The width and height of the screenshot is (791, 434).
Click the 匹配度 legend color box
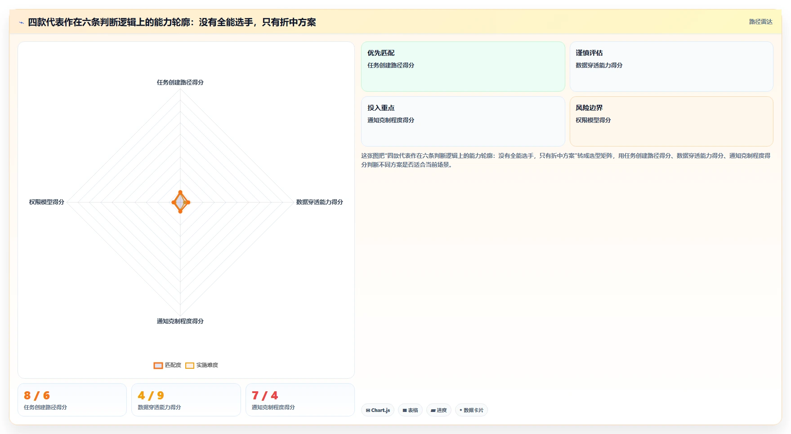[158, 366]
